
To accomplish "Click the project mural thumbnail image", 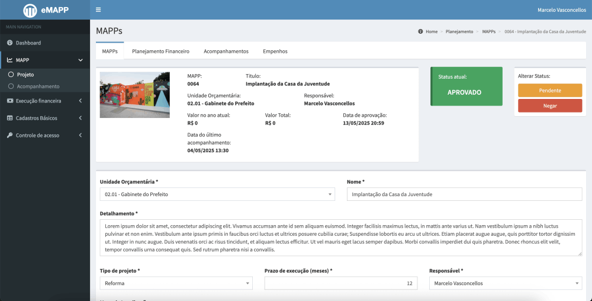I will 136,95.
